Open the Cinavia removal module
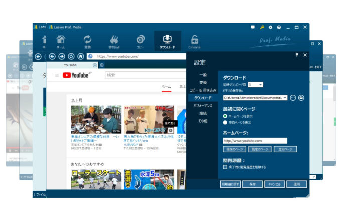The image size is (351, 222). pos(194,42)
